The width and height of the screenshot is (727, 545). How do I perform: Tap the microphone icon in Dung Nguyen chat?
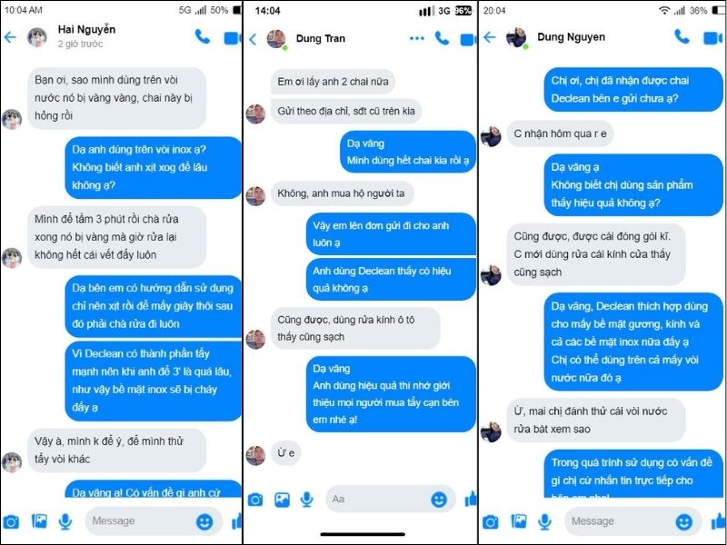[x=544, y=521]
